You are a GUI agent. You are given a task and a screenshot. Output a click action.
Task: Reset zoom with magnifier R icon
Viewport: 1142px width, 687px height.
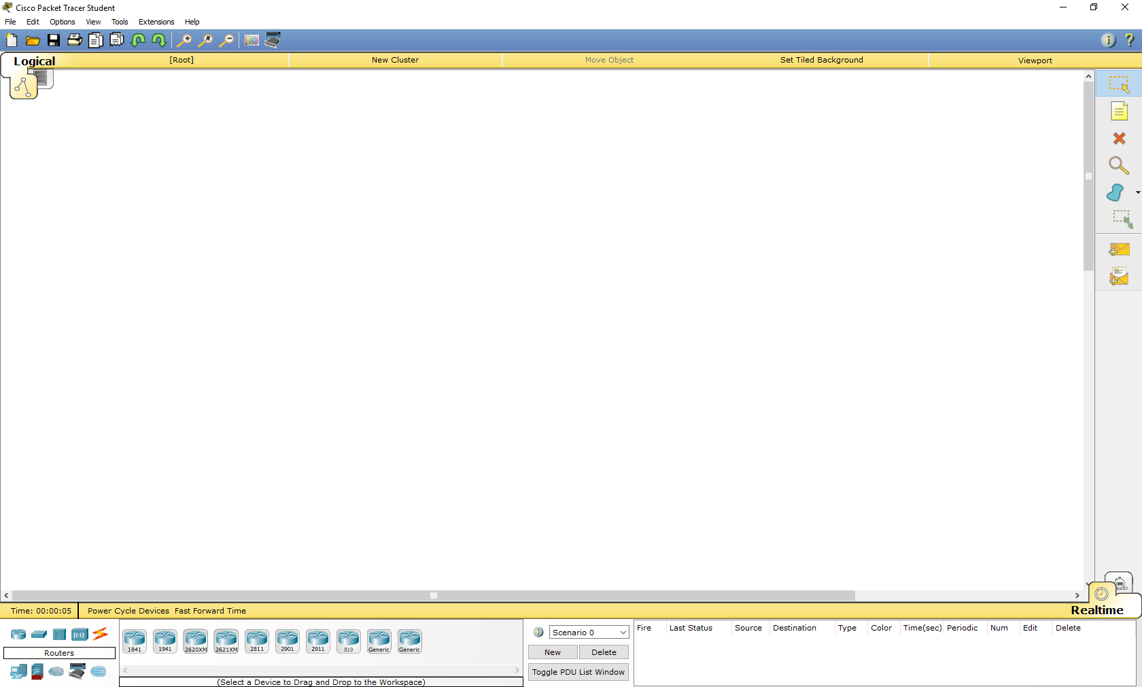[205, 40]
